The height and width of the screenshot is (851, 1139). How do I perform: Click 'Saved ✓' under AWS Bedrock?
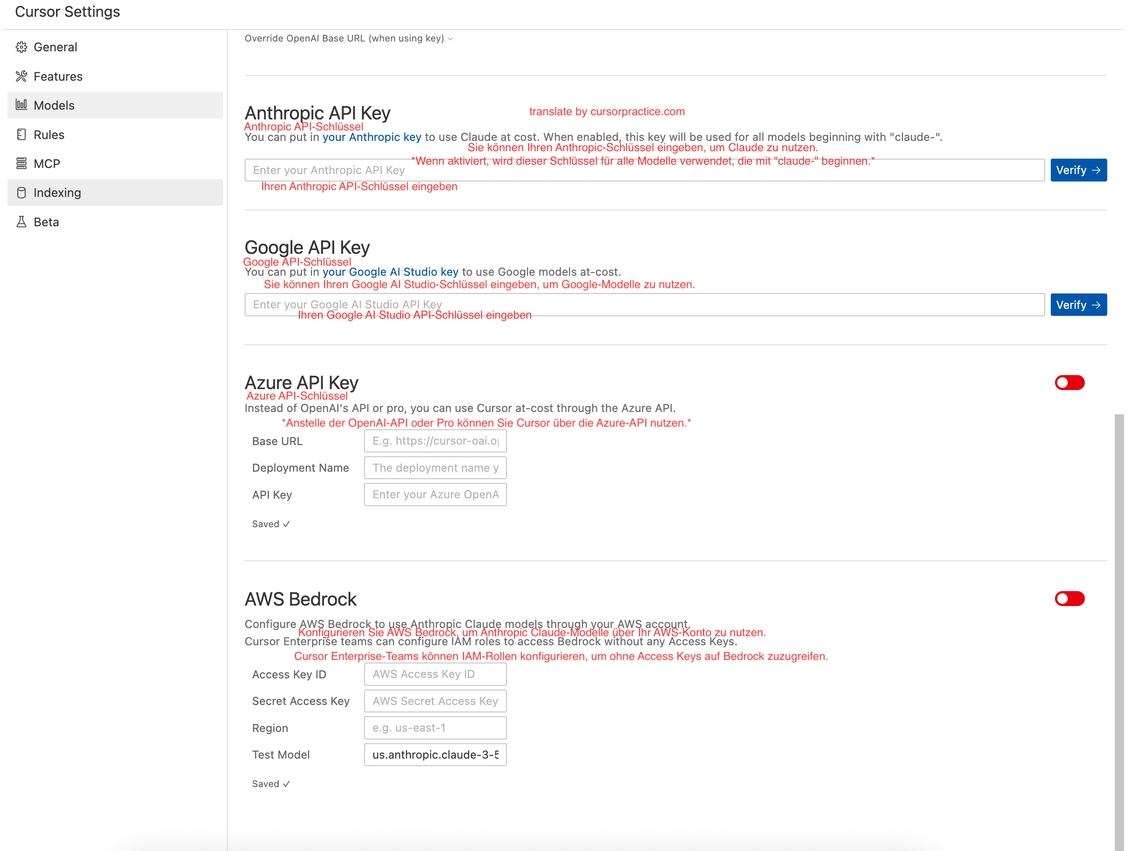pos(271,784)
